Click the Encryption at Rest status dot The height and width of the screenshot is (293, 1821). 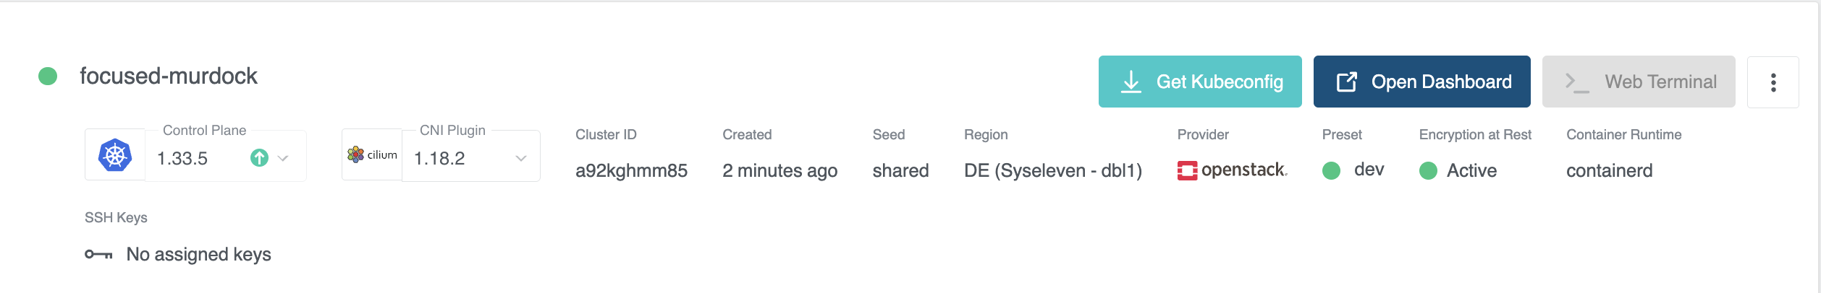point(1428,170)
